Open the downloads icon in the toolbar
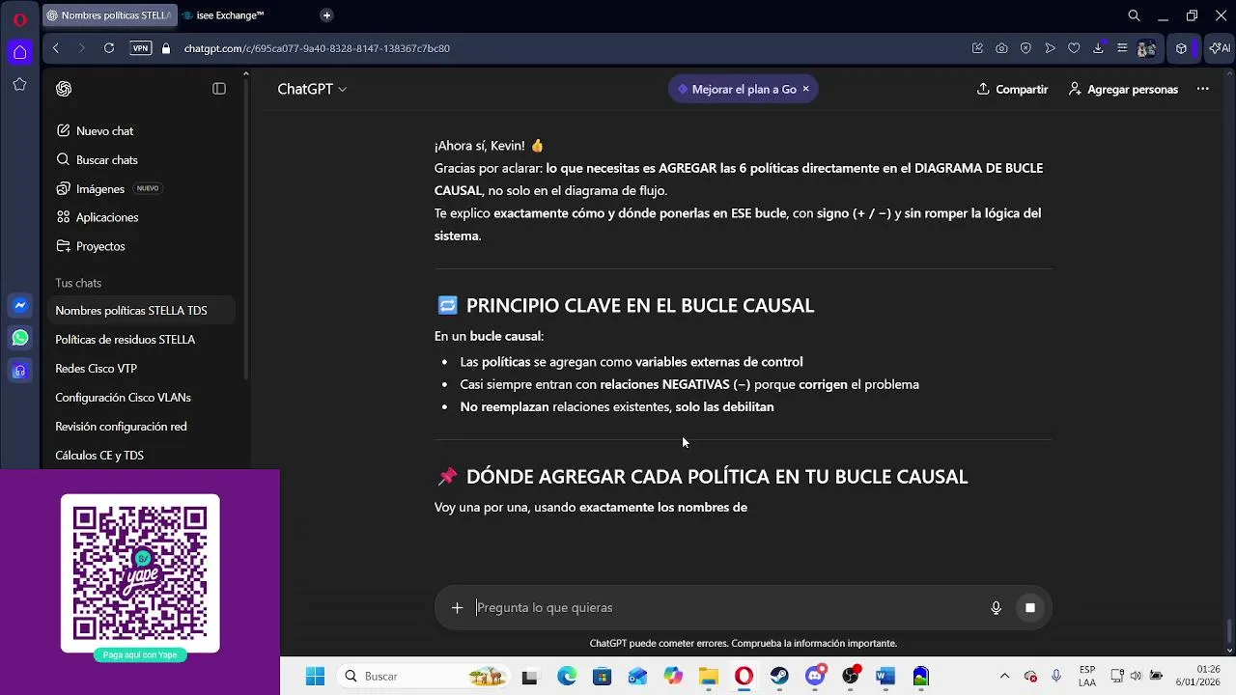The image size is (1236, 695). pos(1098,48)
